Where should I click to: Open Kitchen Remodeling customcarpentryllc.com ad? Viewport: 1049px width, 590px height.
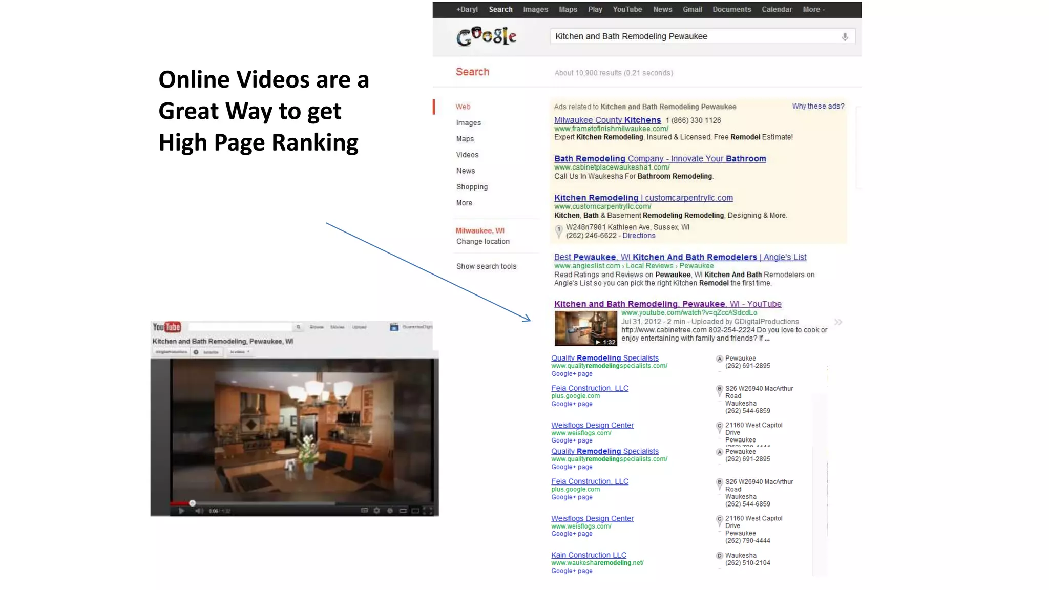(643, 198)
